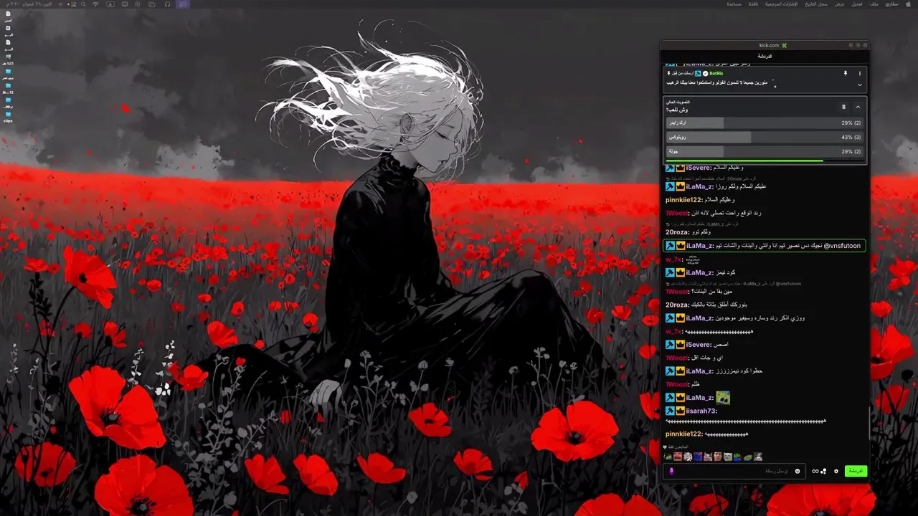Open the View (عرض) menu
The image size is (918, 516).
[x=839, y=4]
